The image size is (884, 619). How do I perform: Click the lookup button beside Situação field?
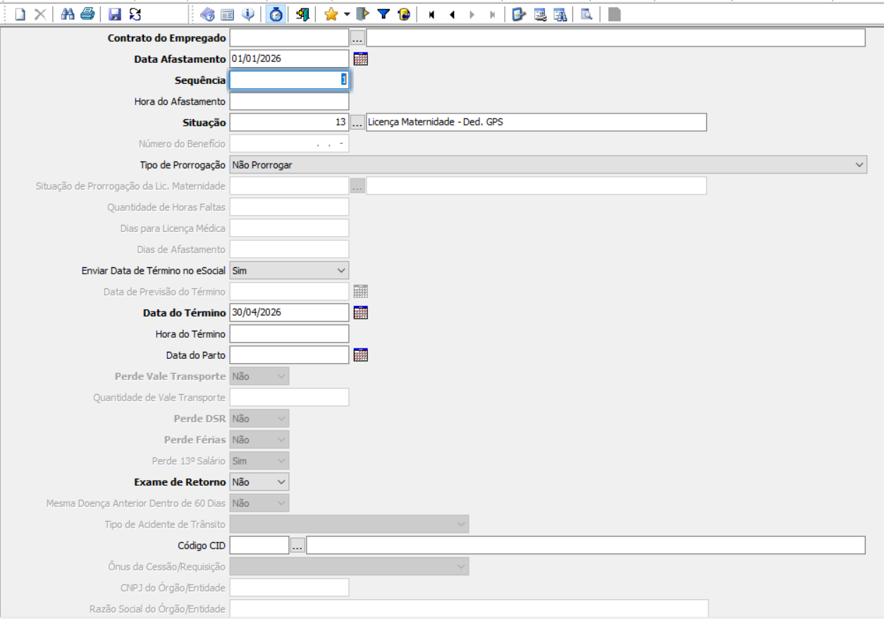[357, 123]
